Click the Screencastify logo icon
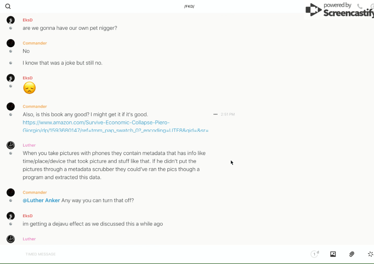Screen dimensions: 374x264 coord(313,10)
